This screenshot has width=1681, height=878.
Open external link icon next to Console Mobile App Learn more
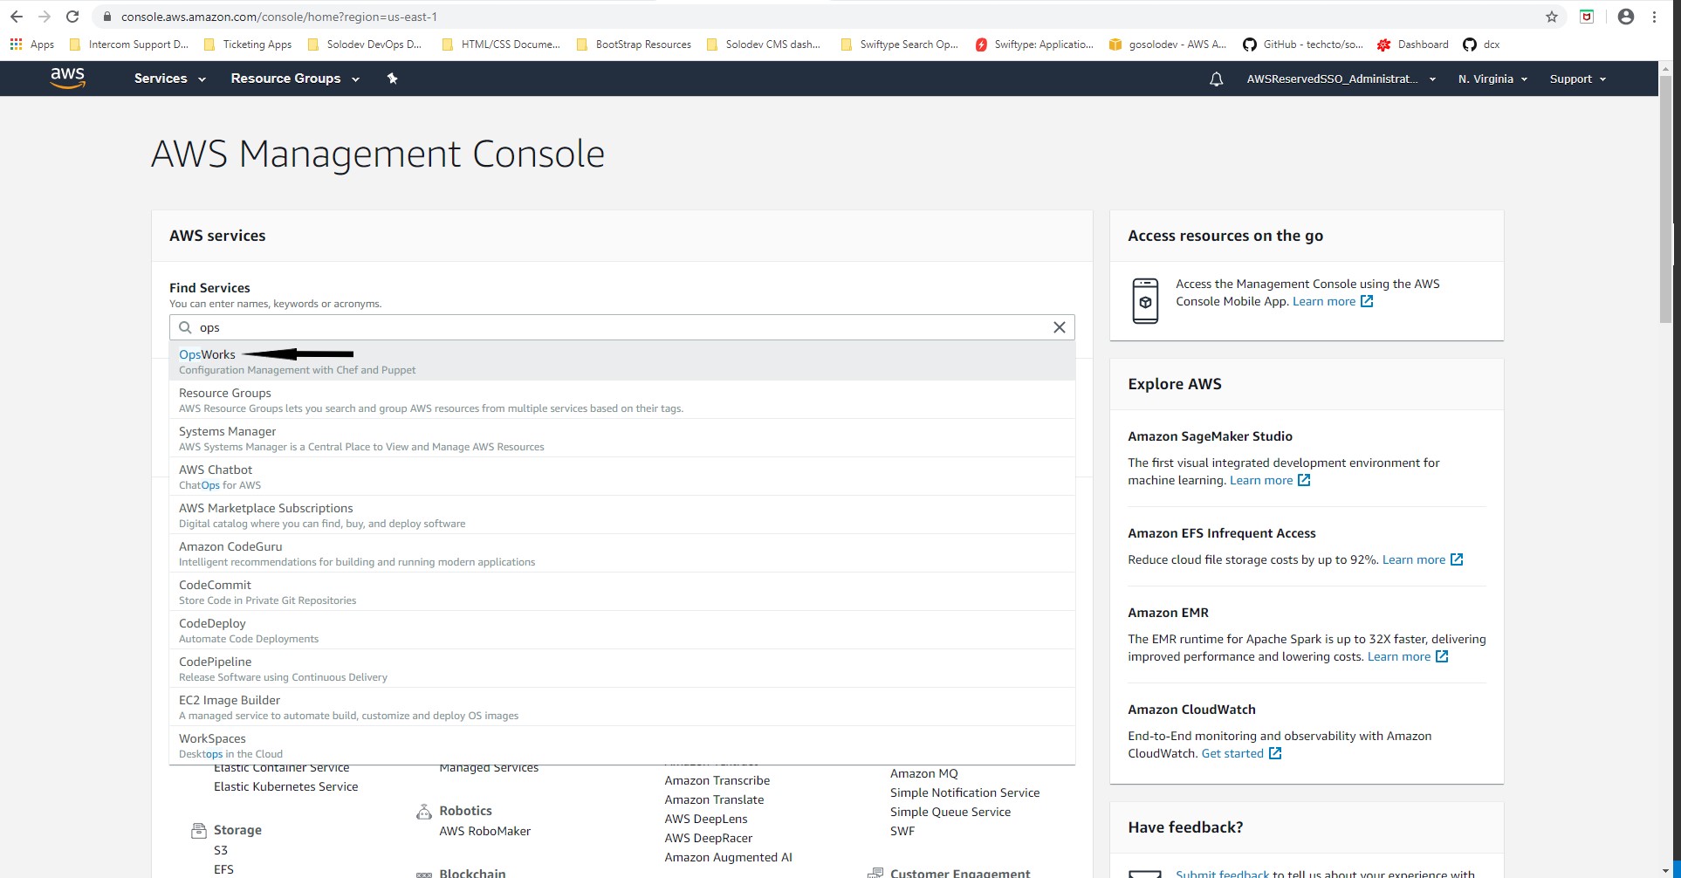click(x=1367, y=301)
